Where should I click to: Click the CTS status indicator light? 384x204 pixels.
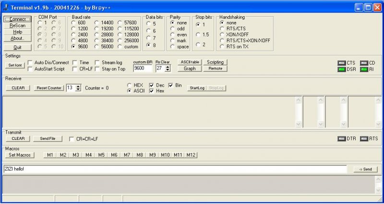point(341,63)
